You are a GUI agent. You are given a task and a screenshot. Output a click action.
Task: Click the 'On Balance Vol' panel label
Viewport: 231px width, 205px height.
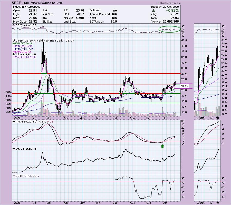(x=26, y=149)
